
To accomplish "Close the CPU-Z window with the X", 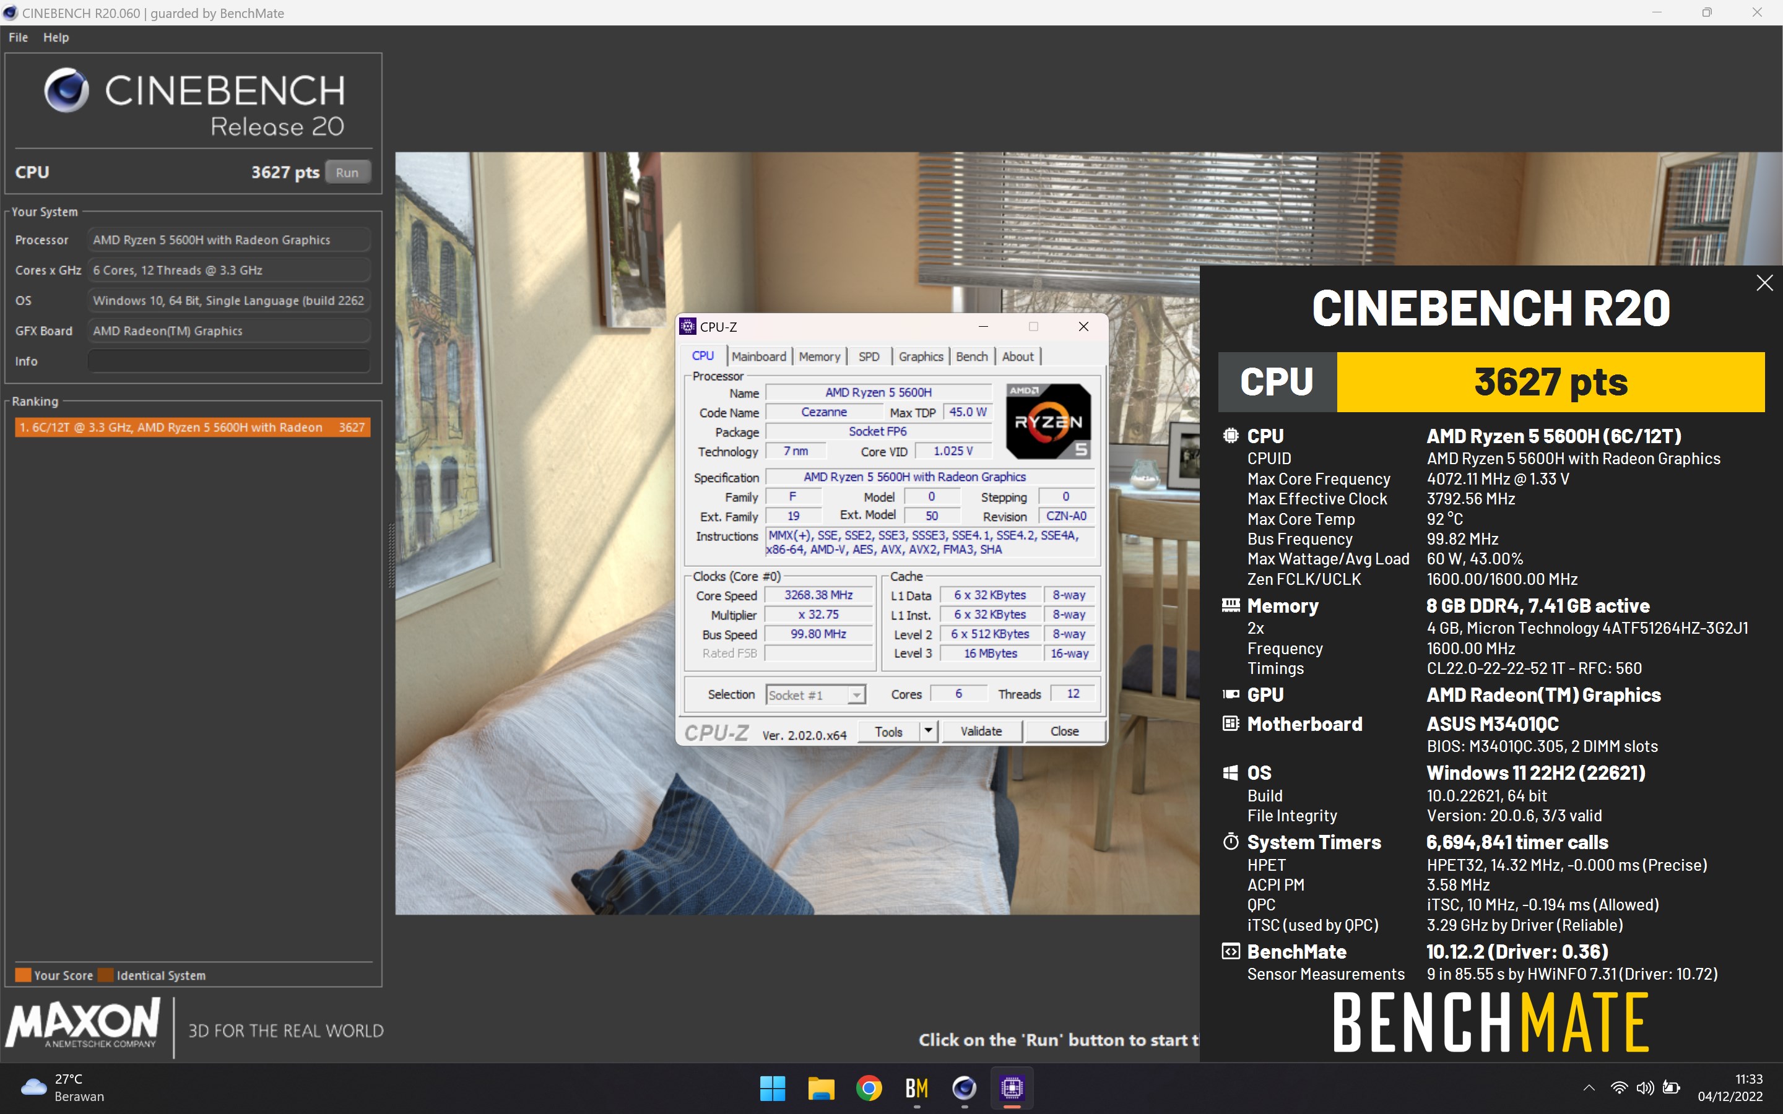I will [1083, 326].
